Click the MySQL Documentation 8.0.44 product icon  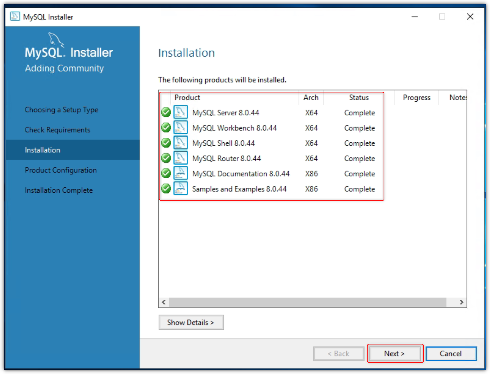(181, 173)
